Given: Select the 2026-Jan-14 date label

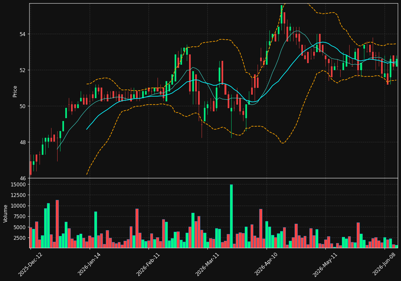Looking at the screenshot, I should (x=90, y=264).
